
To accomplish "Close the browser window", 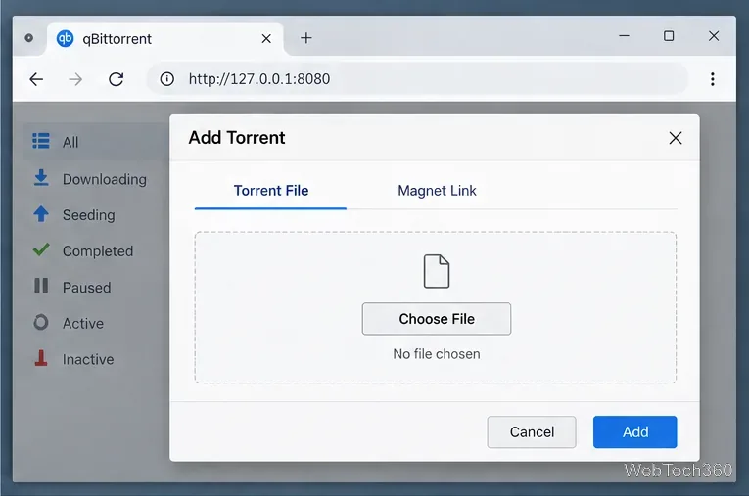I will (x=714, y=36).
